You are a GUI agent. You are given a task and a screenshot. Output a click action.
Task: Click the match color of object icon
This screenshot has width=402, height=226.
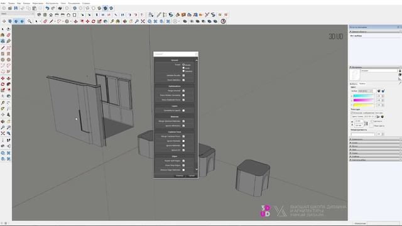pos(379,91)
